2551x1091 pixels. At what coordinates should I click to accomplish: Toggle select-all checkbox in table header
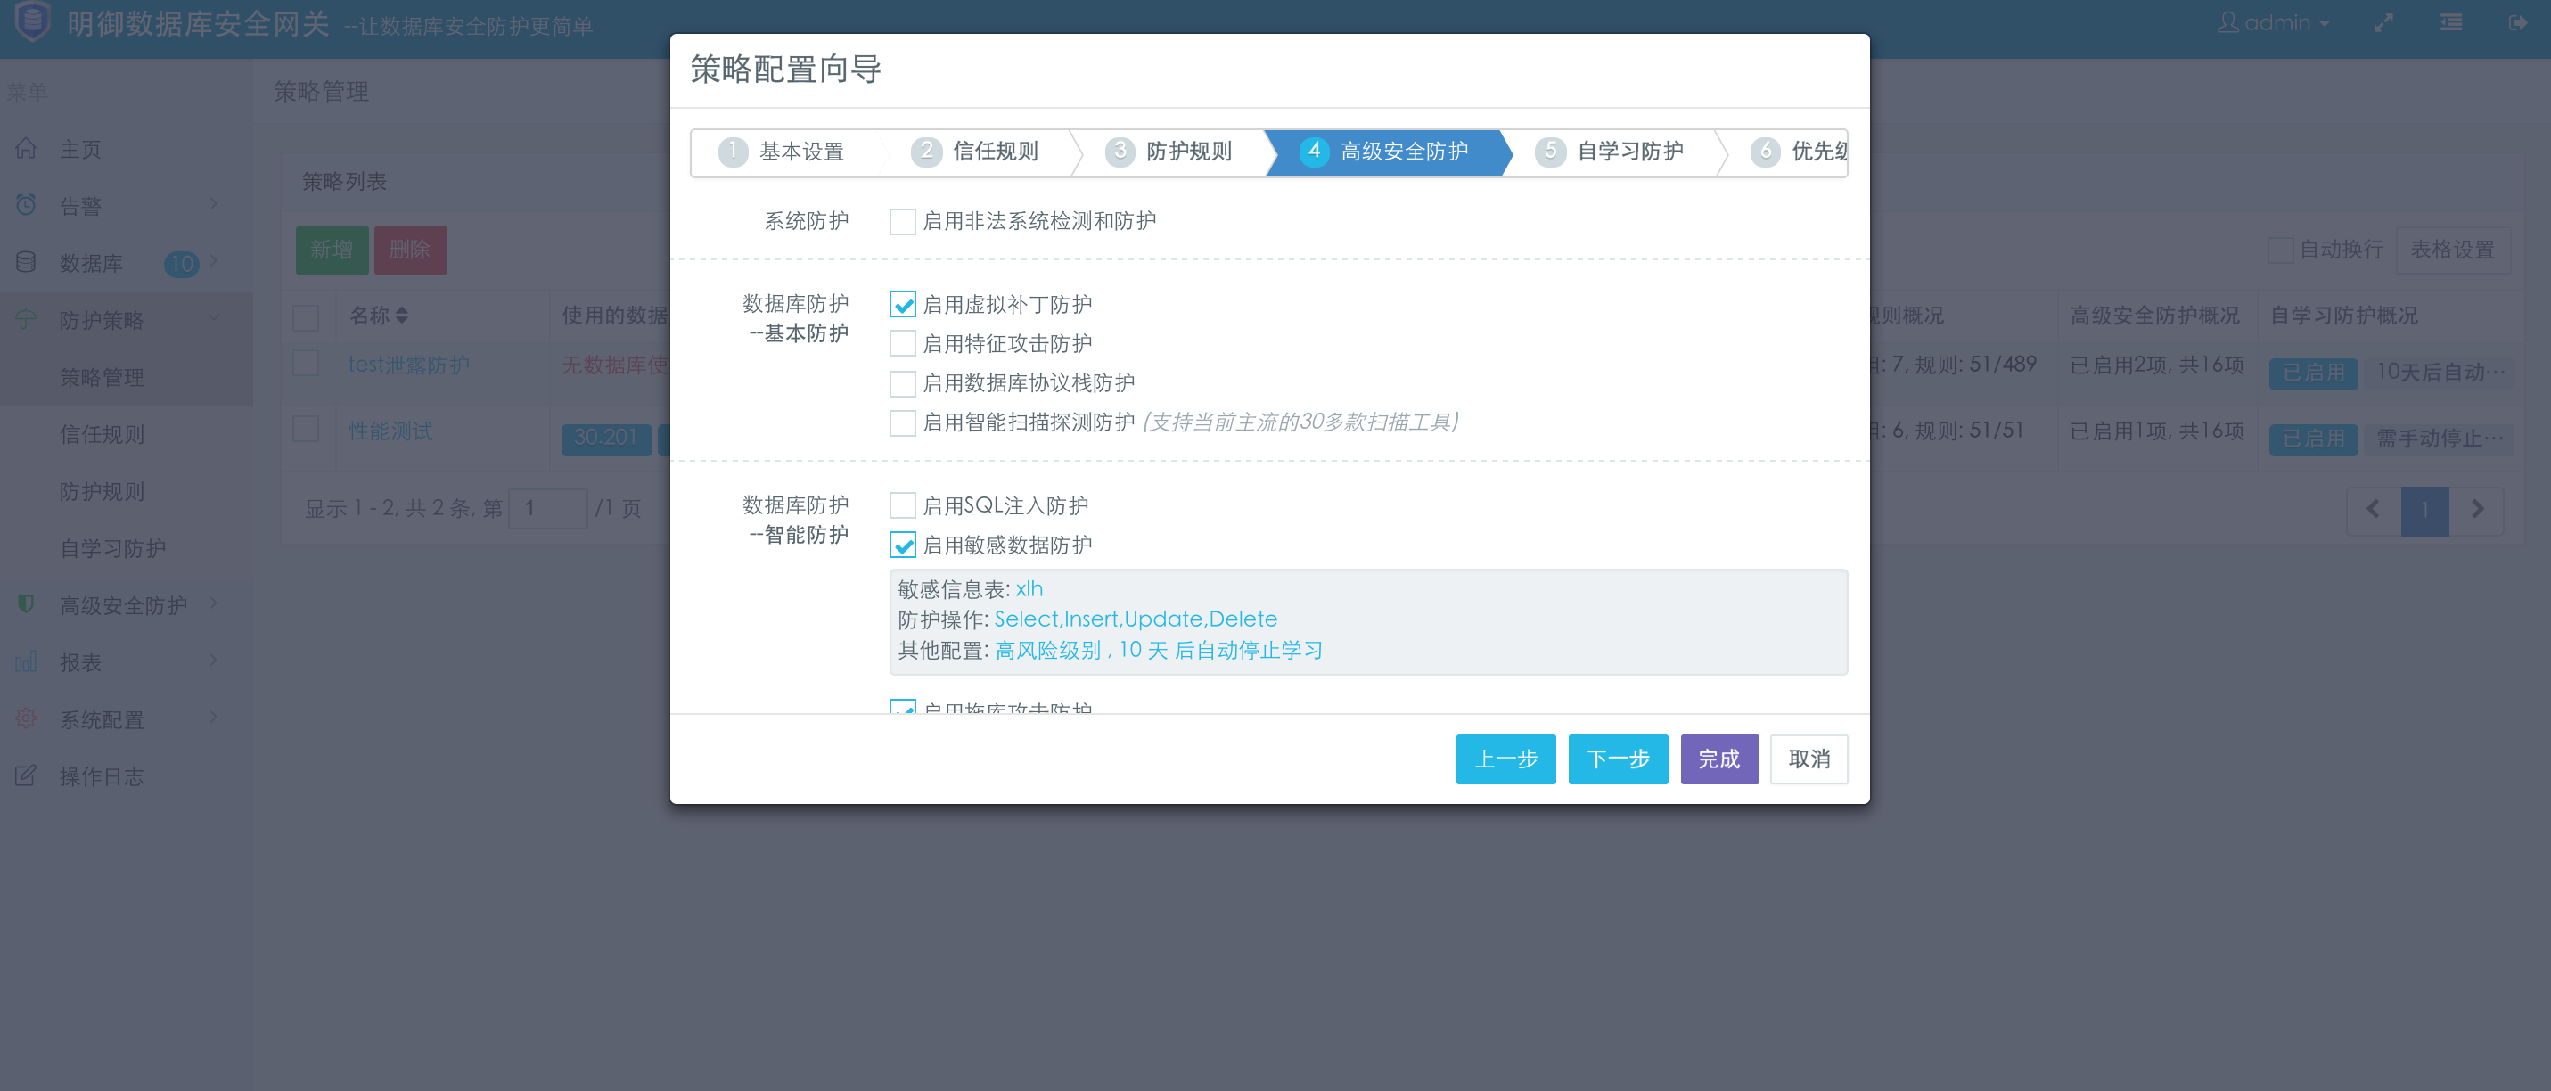pyautogui.click(x=306, y=318)
